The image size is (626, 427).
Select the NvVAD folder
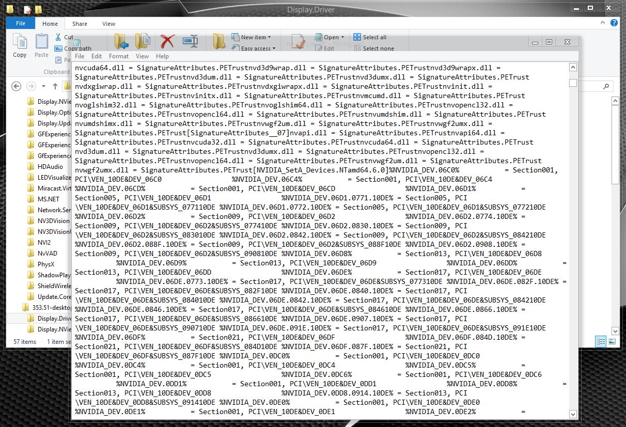point(43,253)
